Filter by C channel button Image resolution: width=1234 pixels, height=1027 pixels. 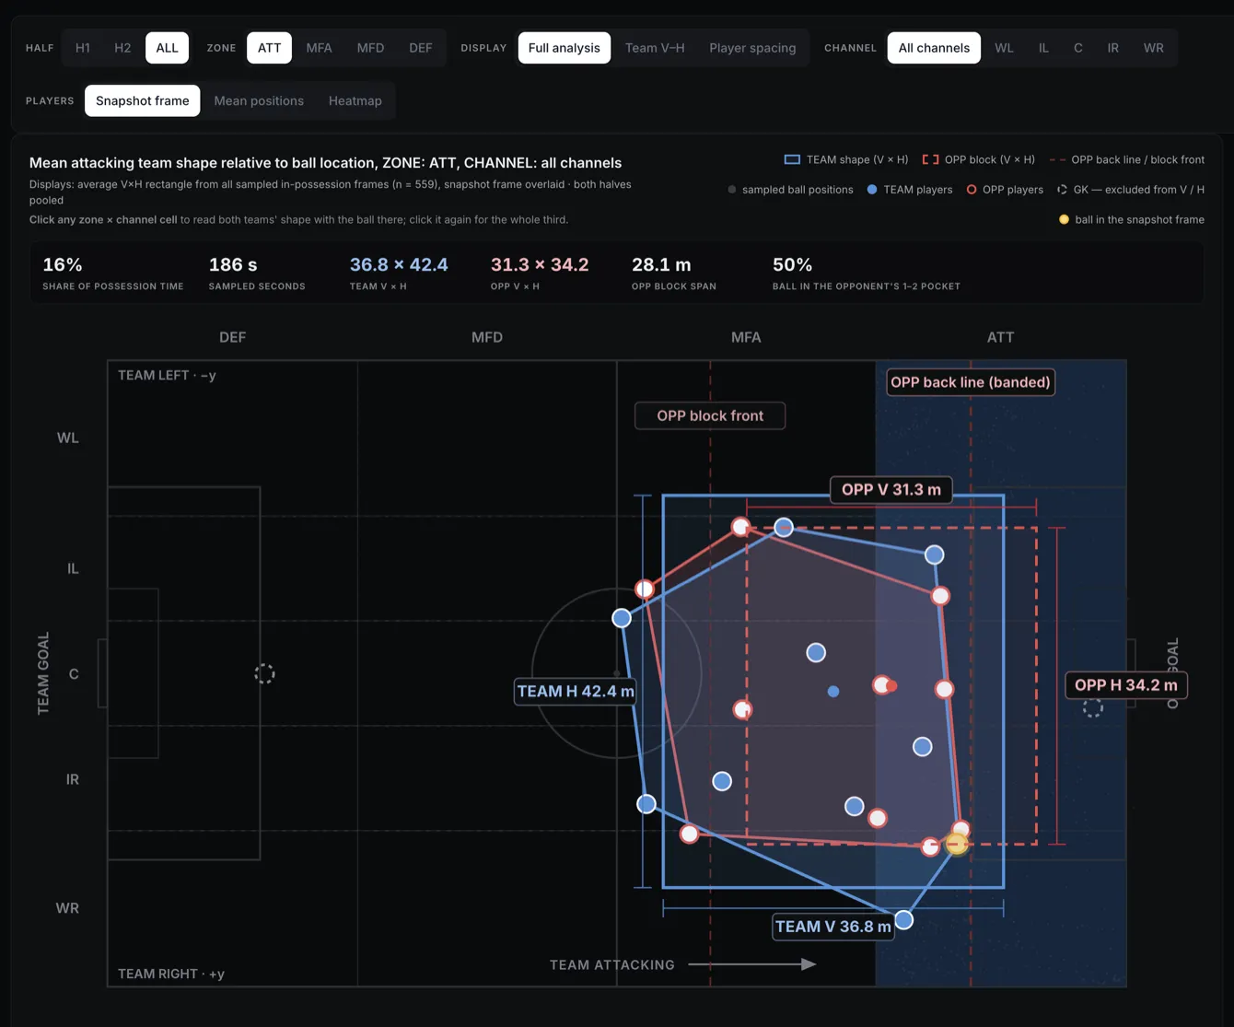(1077, 48)
